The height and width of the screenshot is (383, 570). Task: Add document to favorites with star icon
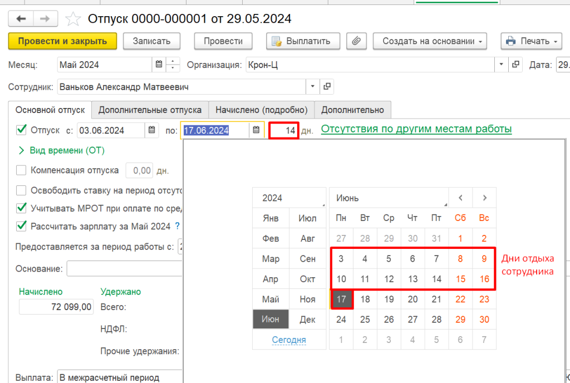73,19
